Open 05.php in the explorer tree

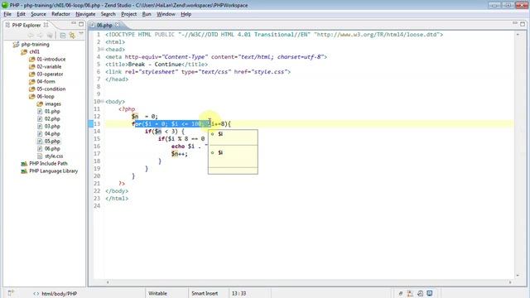point(52,142)
